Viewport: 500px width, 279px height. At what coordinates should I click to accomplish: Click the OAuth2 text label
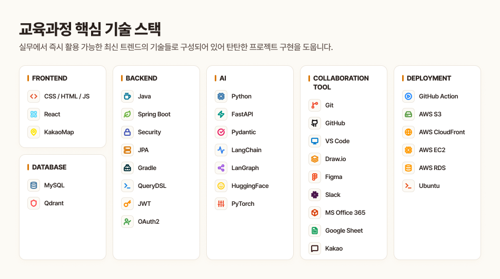148,222
